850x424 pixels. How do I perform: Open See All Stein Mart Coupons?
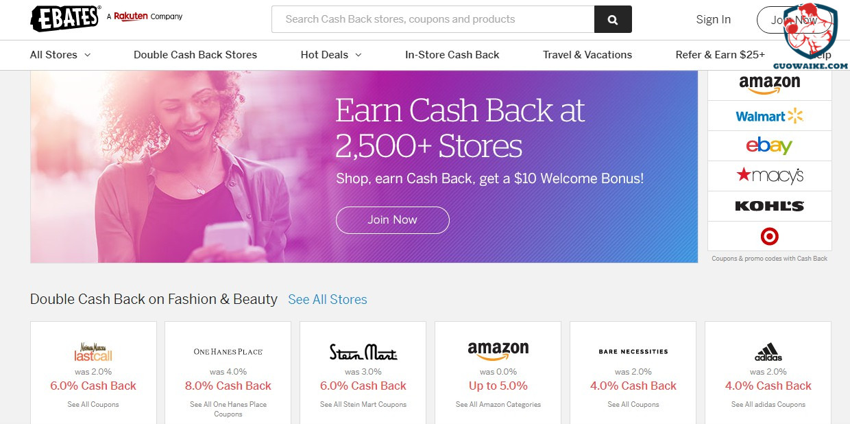pyautogui.click(x=363, y=404)
